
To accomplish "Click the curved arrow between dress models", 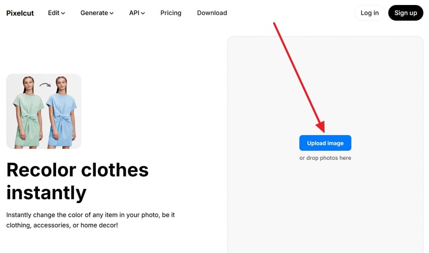I will 45,85.
